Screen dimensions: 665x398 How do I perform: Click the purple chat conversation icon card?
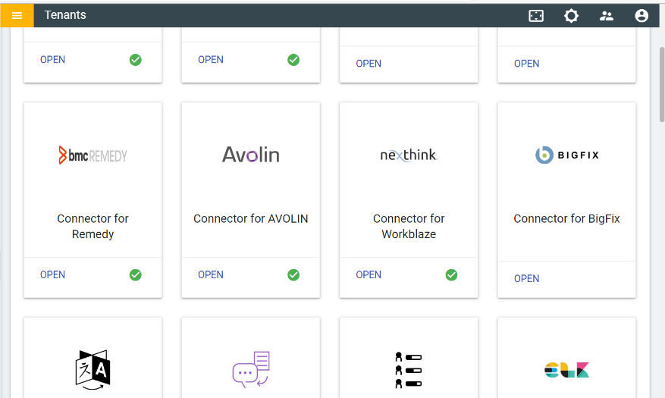coord(251,369)
